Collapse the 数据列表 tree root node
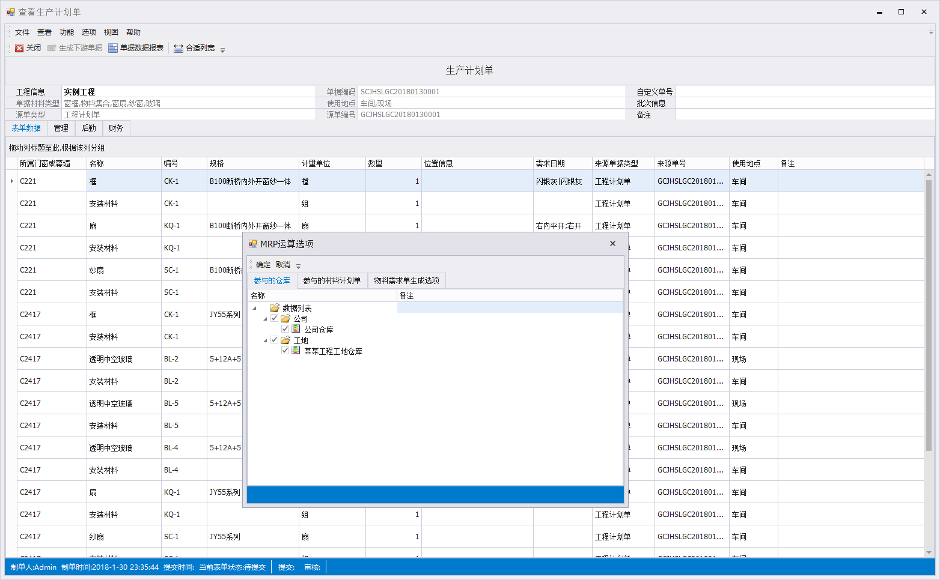Image resolution: width=940 pixels, height=580 pixels. pyautogui.click(x=255, y=308)
